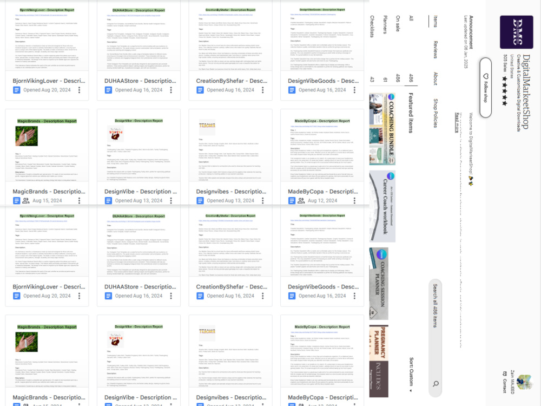This screenshot has width=541, height=406.
Task: Click Docs file icon under fully visible Designvibes title
Action: tap(200, 201)
